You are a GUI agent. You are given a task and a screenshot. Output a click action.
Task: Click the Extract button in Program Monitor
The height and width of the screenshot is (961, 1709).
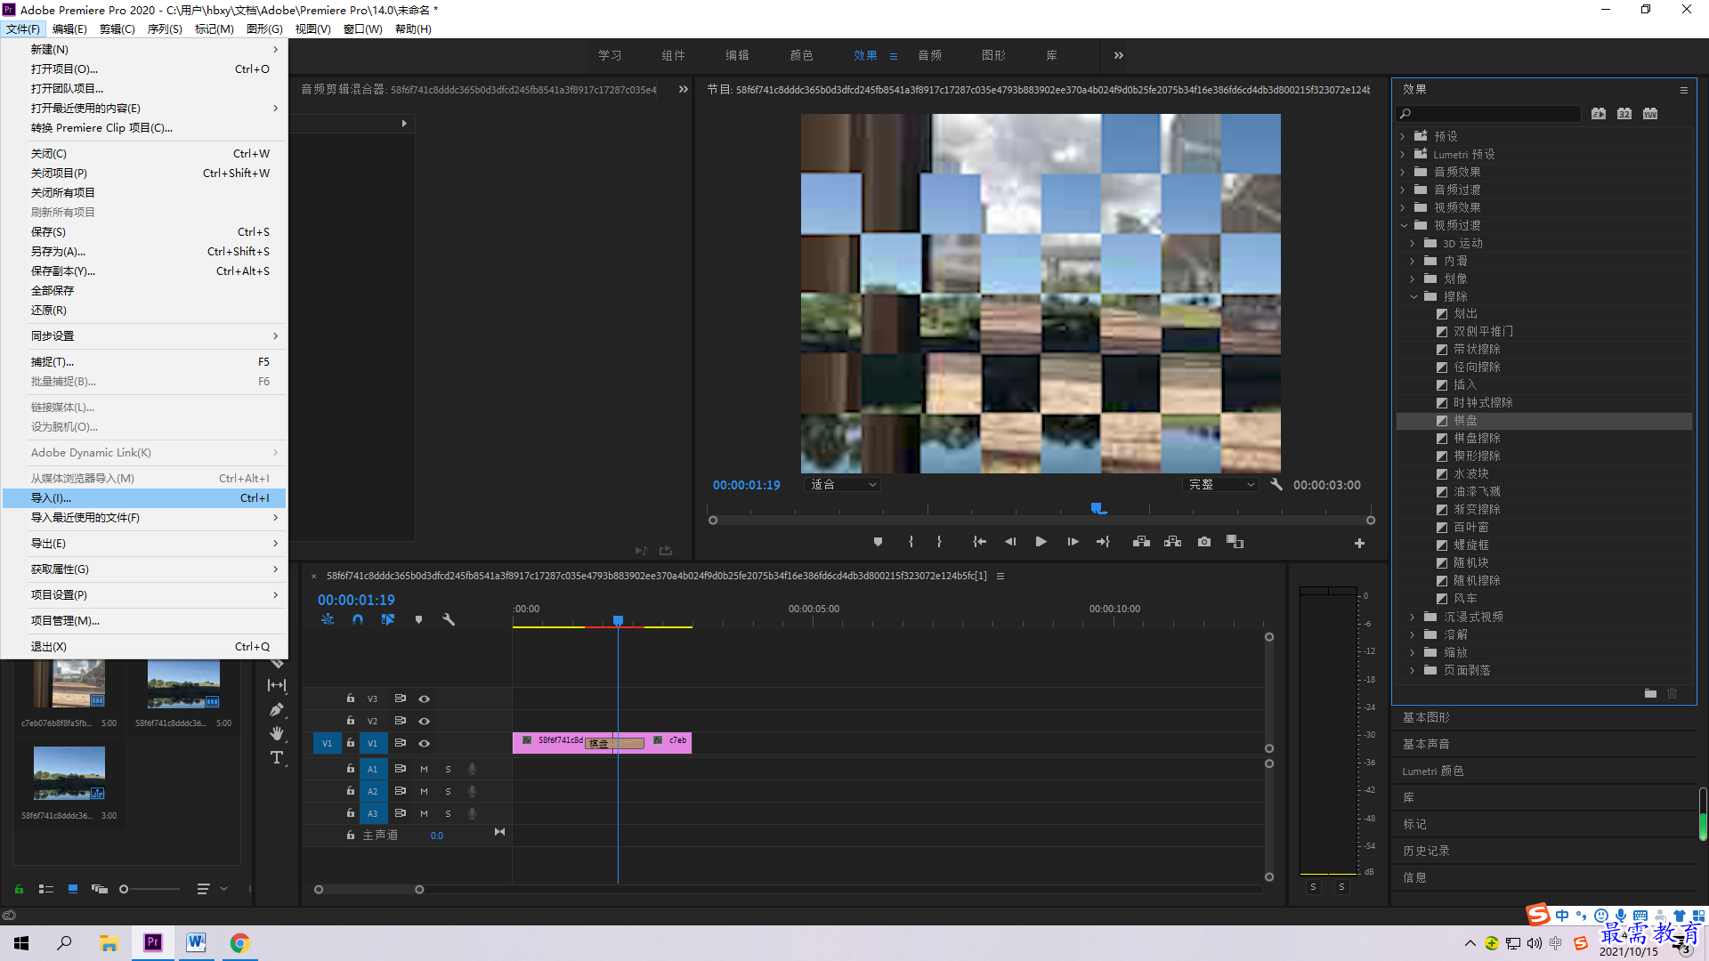1172,542
